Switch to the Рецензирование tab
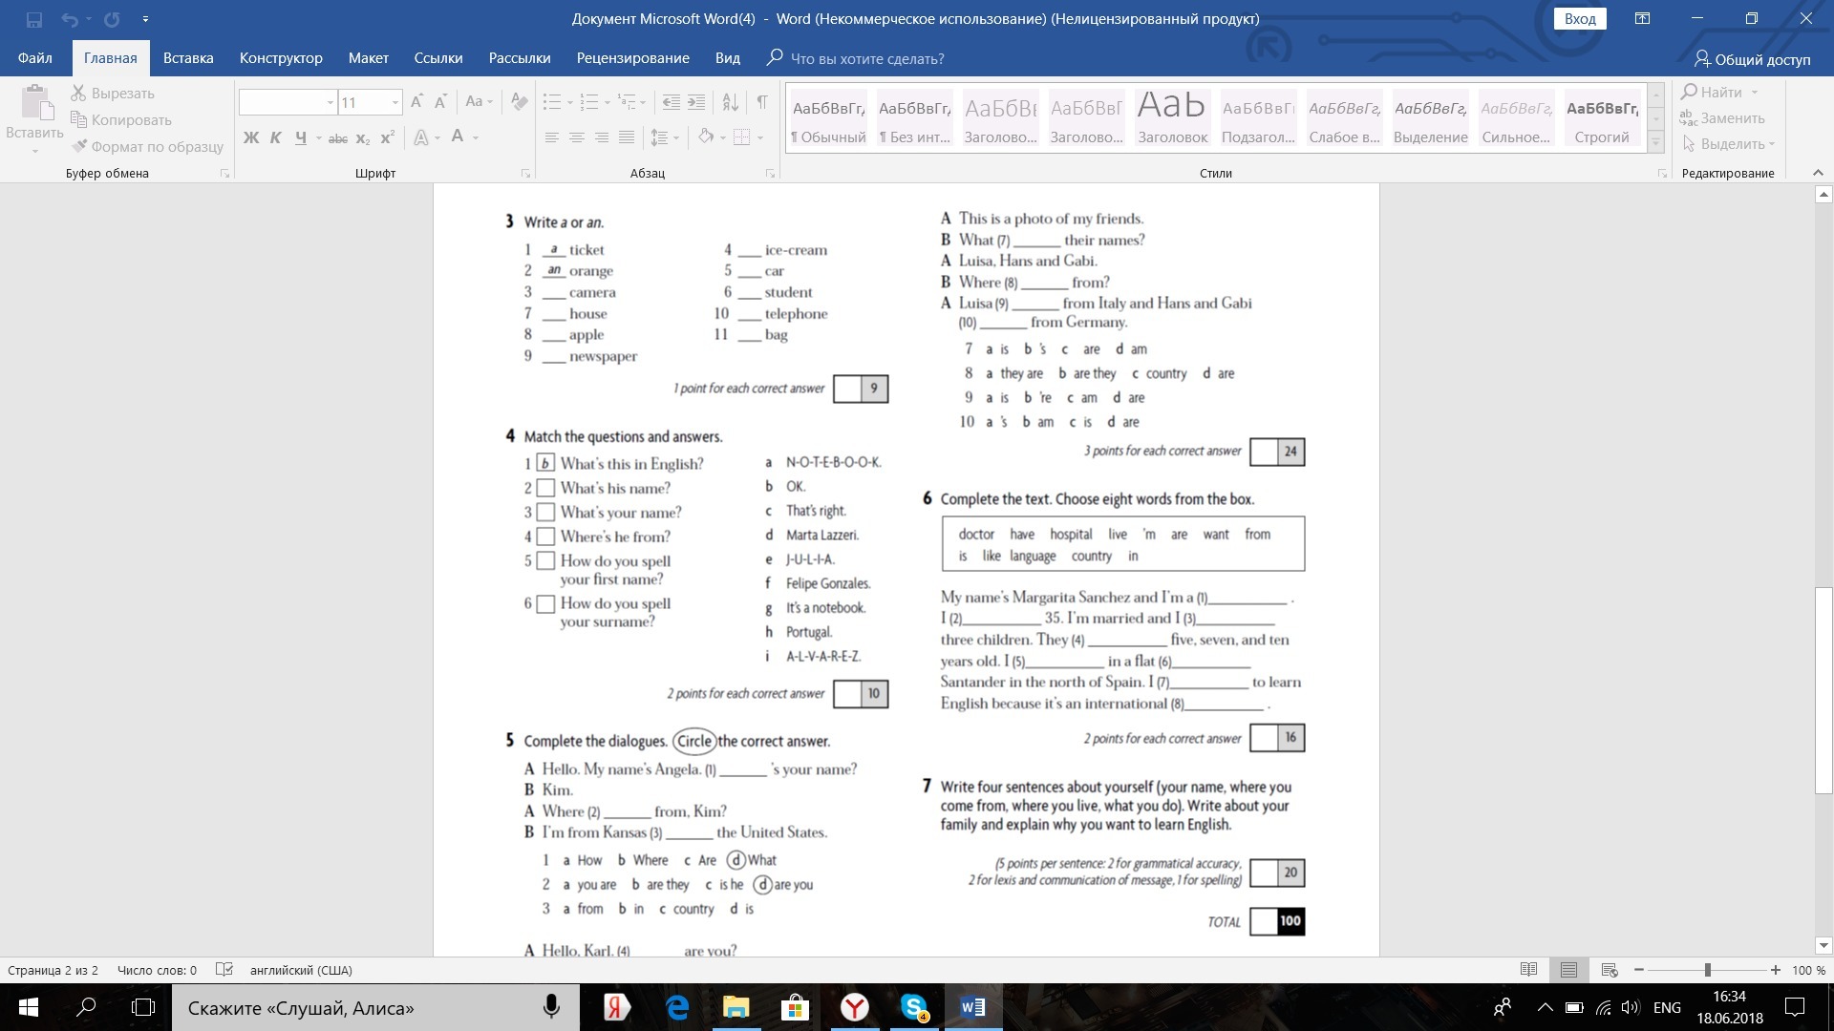Image resolution: width=1834 pixels, height=1031 pixels. (x=633, y=58)
